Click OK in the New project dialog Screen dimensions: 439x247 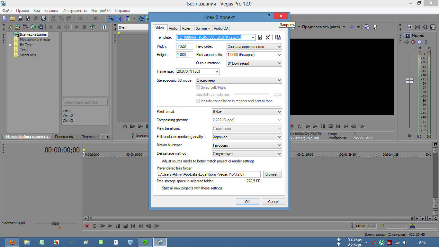247,202
